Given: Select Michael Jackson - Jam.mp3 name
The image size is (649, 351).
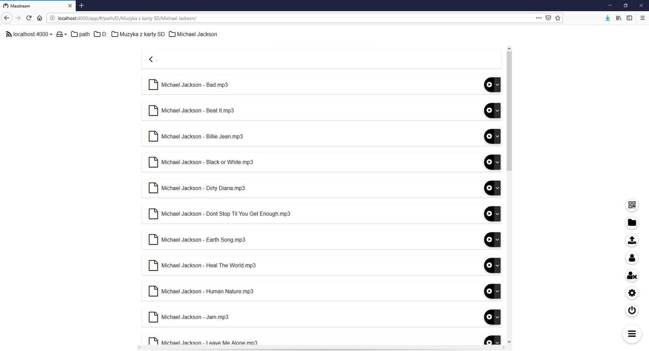Looking at the screenshot, I should (195, 317).
